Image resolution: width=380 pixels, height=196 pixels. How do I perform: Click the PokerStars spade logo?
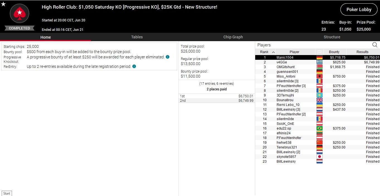click(20, 13)
